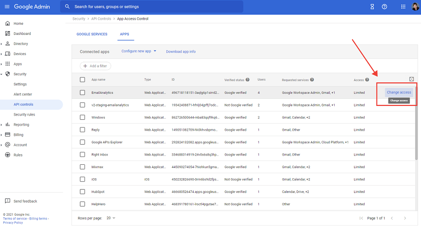421x227 pixels.
Task: Go to previous page arrow
Action: click(392, 218)
